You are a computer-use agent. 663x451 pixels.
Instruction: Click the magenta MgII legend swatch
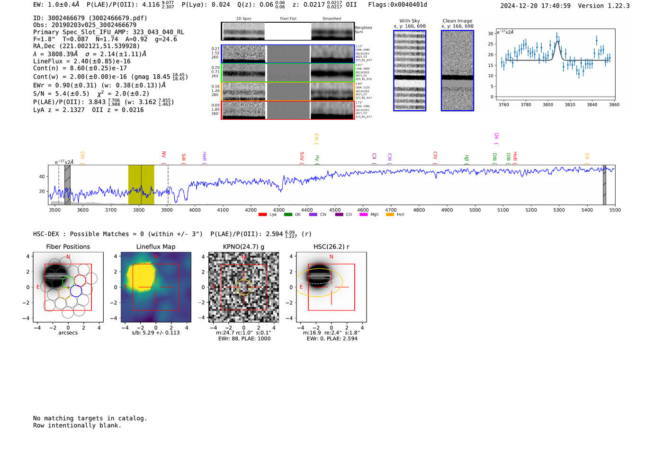[364, 214]
